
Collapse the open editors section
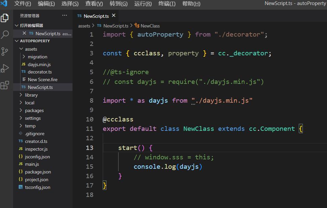click(17, 25)
